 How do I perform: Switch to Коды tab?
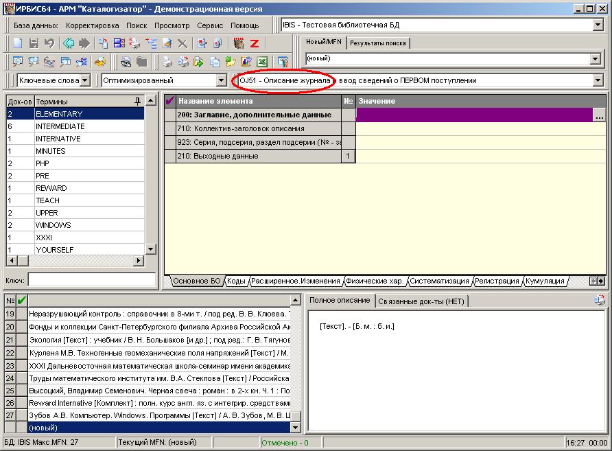pos(236,281)
